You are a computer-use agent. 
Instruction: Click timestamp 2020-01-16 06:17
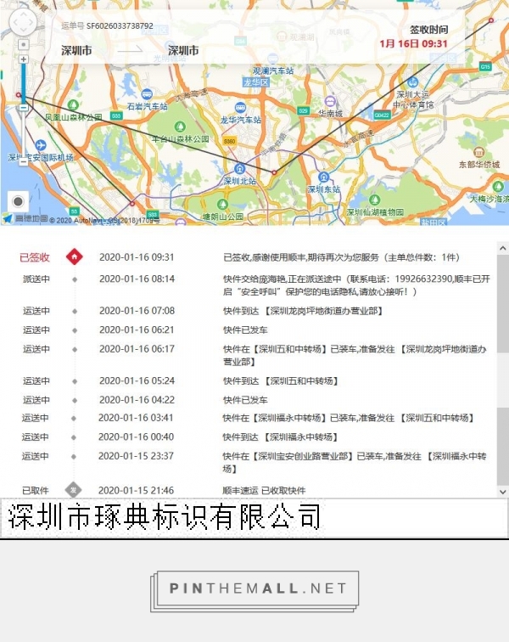[x=137, y=349]
